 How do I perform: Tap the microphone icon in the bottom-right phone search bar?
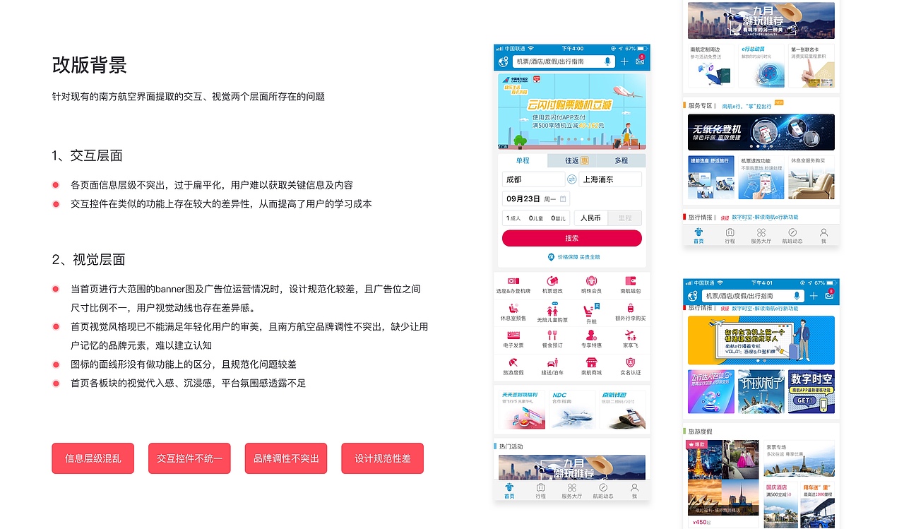click(x=797, y=296)
